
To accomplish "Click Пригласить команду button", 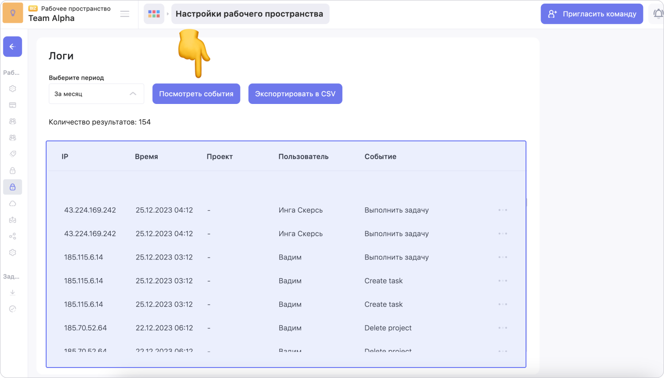I will pyautogui.click(x=592, y=14).
